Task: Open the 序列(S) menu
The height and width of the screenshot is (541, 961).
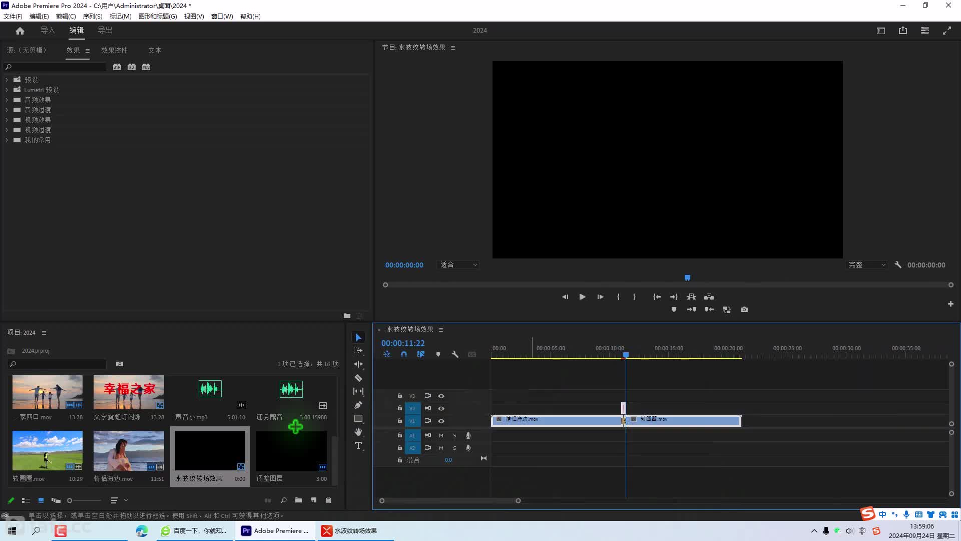Action: pyautogui.click(x=93, y=16)
